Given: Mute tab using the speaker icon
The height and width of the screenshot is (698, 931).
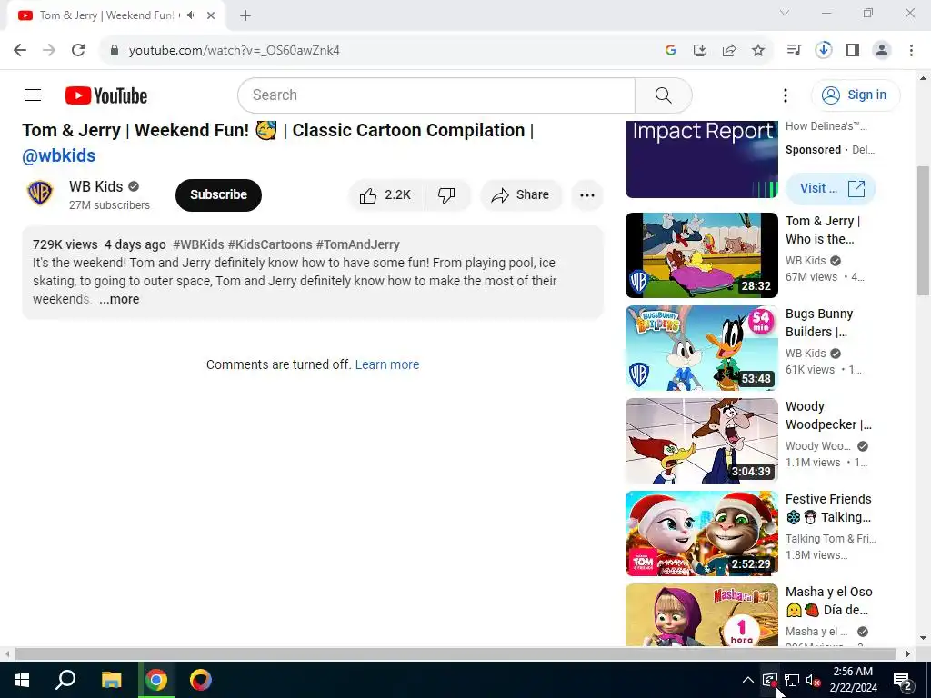Looking at the screenshot, I should [191, 15].
